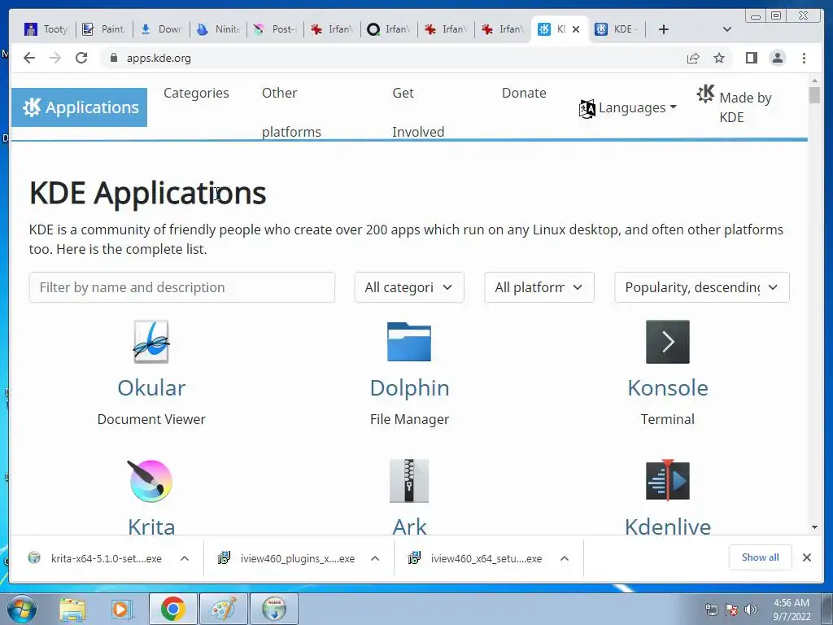Viewport: 833px width, 625px height.
Task: Open Windows Media Player from taskbar
Action: point(120,609)
